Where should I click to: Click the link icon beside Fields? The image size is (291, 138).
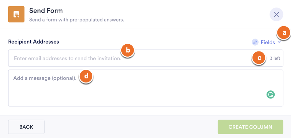[x=255, y=42]
